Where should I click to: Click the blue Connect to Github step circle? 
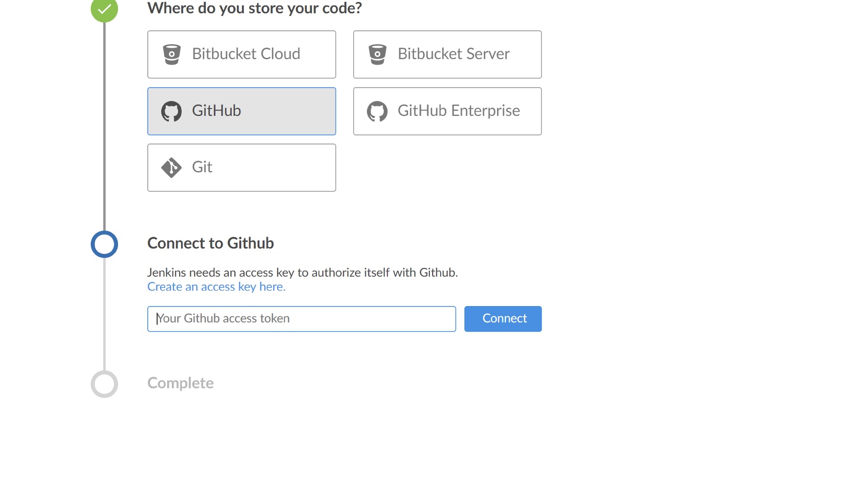(x=104, y=244)
